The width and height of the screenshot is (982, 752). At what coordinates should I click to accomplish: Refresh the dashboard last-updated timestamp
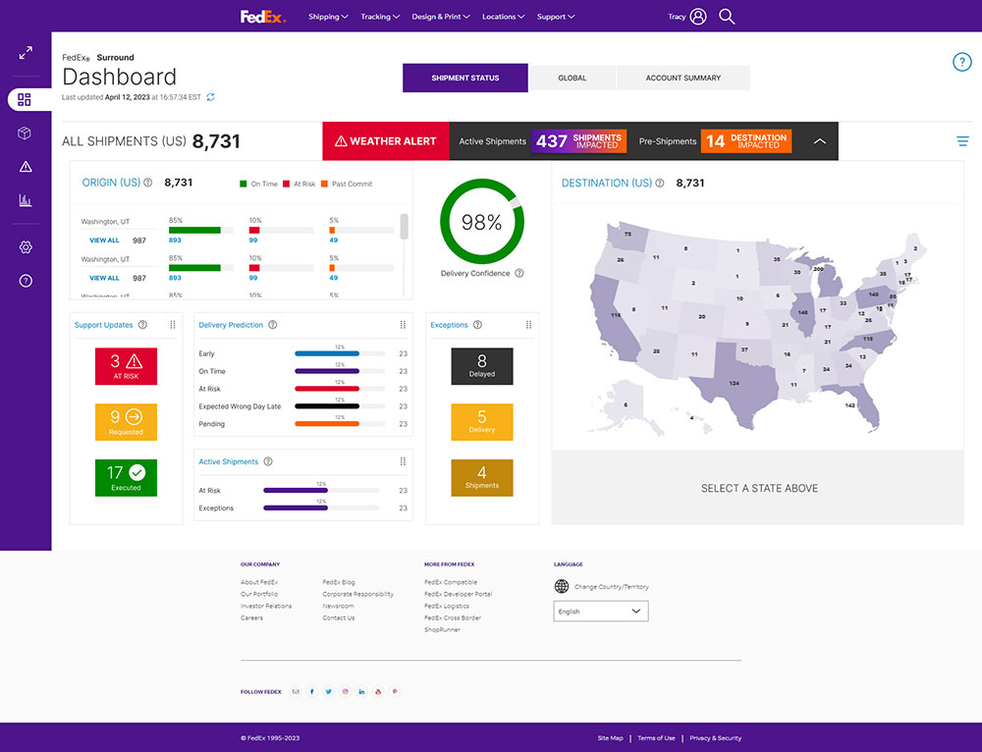click(210, 97)
